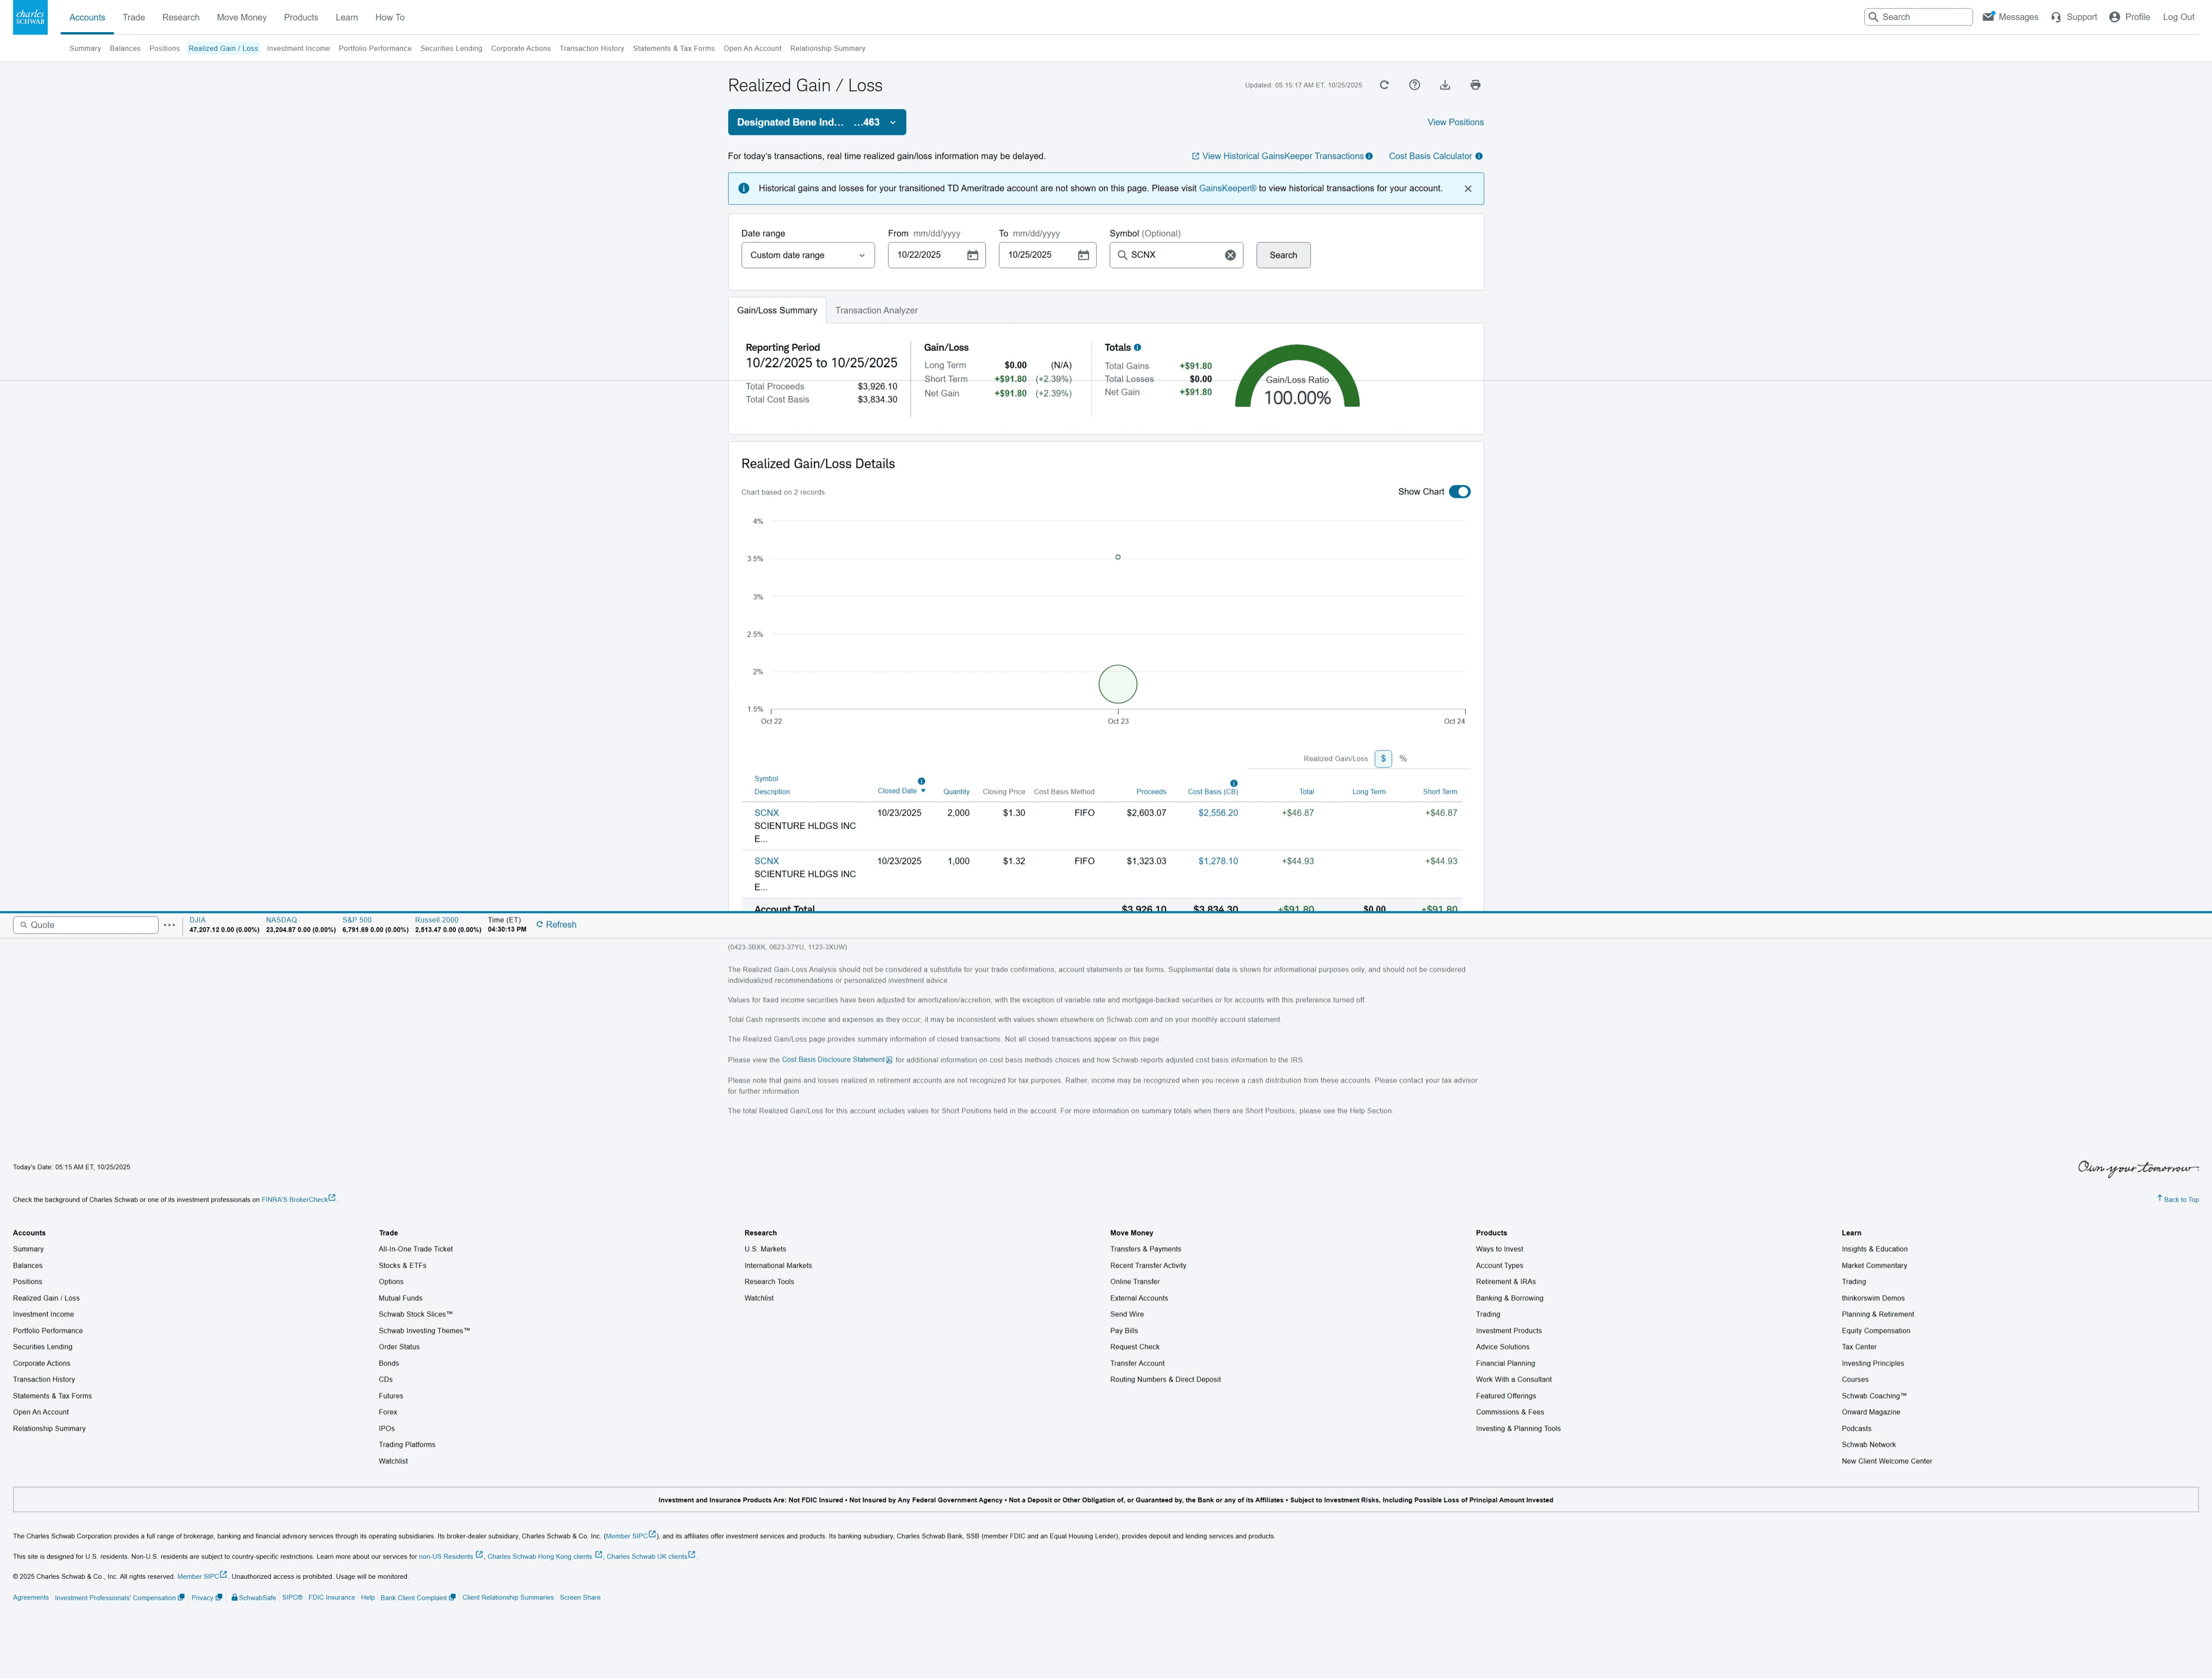
Task: Select dollar view for realized gain/loss
Action: [1383, 759]
